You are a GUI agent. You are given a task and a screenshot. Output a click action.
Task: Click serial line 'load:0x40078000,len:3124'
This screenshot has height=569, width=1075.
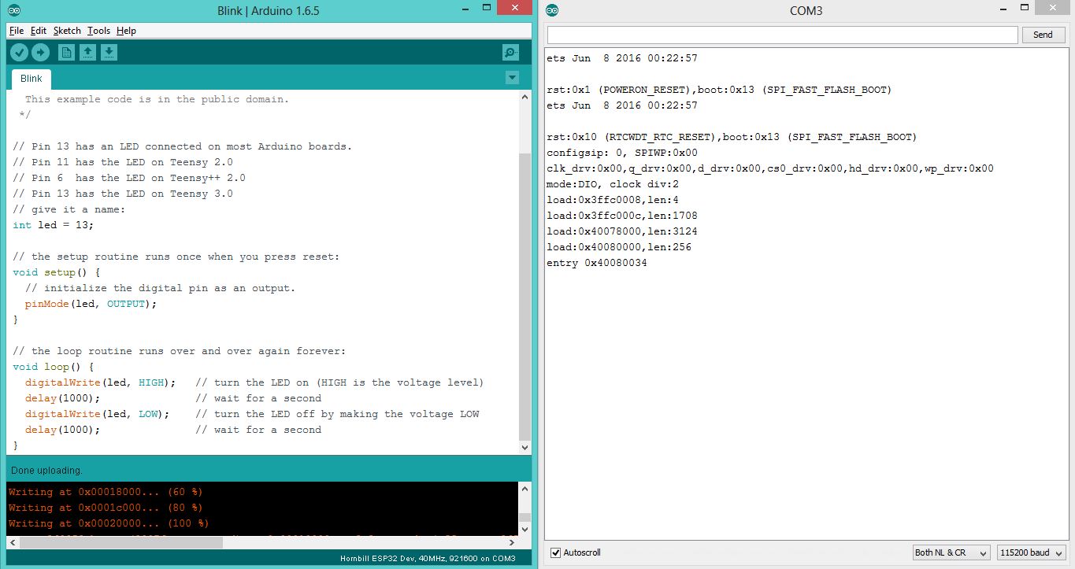(x=622, y=231)
